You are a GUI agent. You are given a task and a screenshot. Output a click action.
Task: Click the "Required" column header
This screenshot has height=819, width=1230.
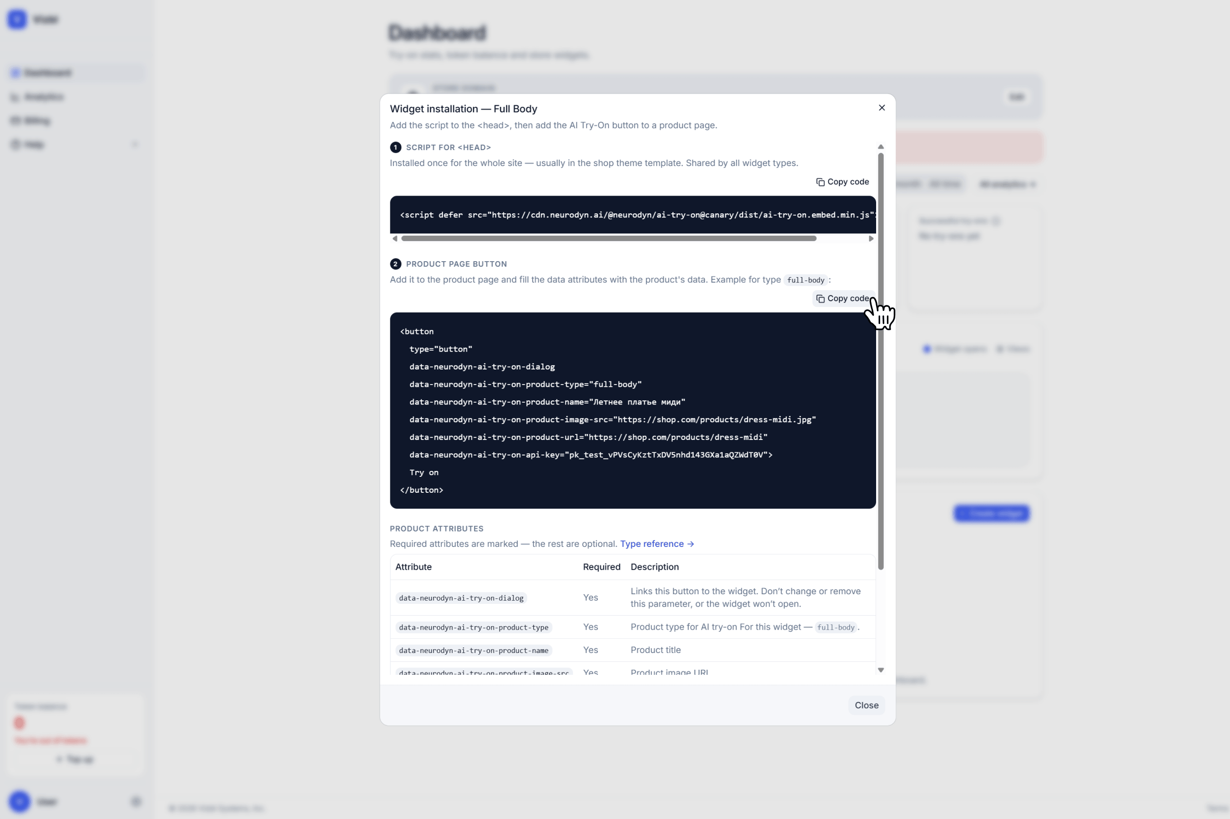point(601,567)
